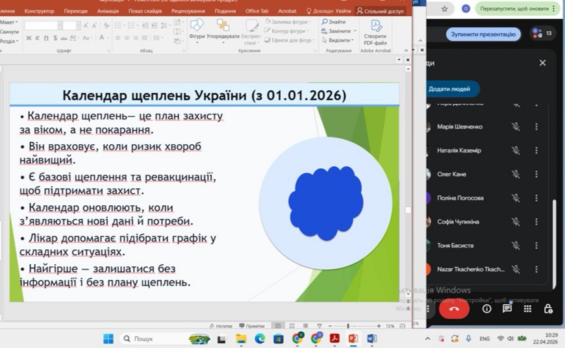
Task: Open the activities grid icon in Meet
Action: [x=527, y=309]
